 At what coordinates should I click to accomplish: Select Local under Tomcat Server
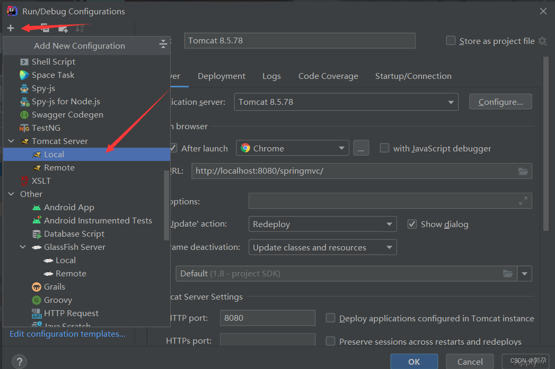(86, 155)
